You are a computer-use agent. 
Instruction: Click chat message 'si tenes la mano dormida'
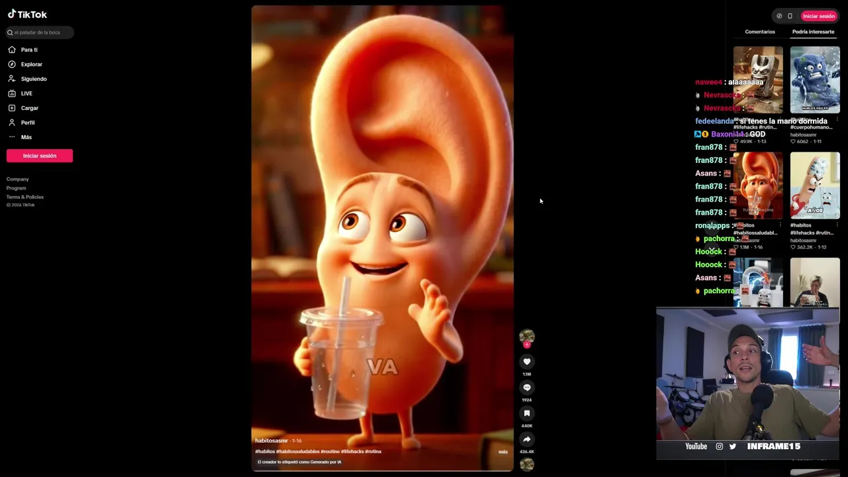(784, 121)
